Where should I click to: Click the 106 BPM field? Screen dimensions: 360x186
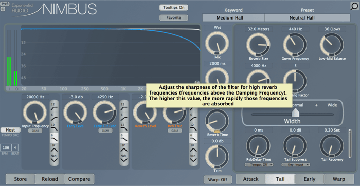coord(6,147)
